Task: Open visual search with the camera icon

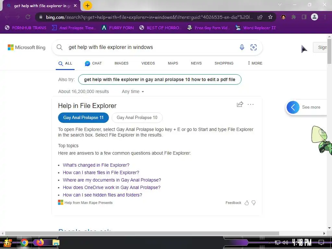Action: point(254,47)
